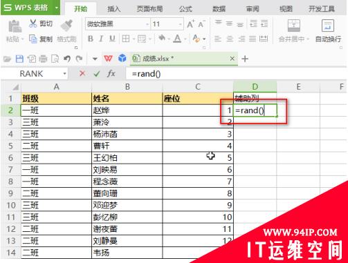Click the 辅助列 header cell
The width and height of the screenshot is (348, 263).
[x=255, y=99]
